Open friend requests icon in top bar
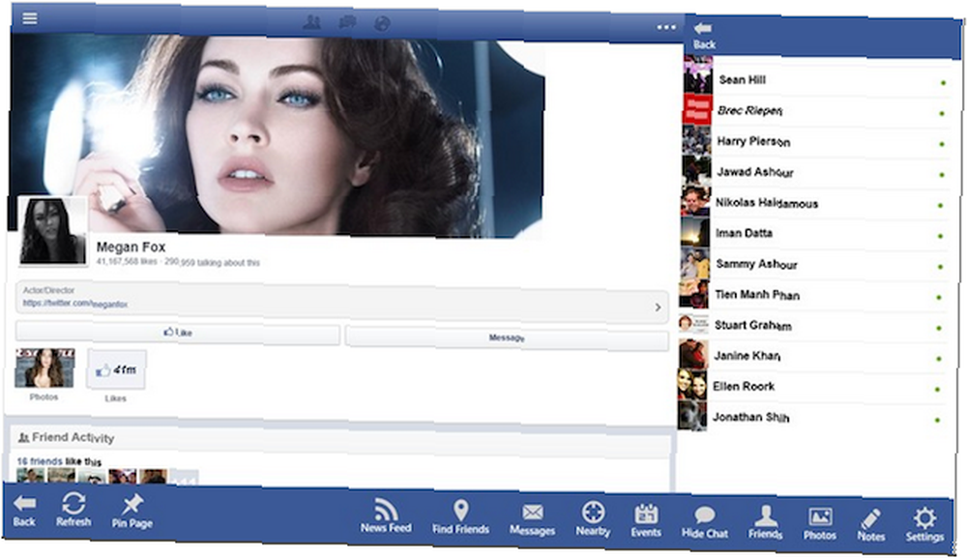 coord(312,23)
